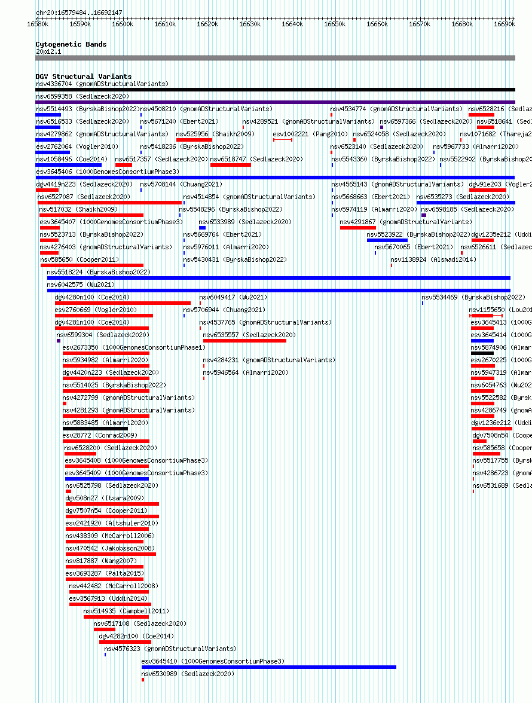Click the nsv4291867 red variant bar
Image resolution: width=532 pixels, height=703 pixels.
(x=358, y=228)
